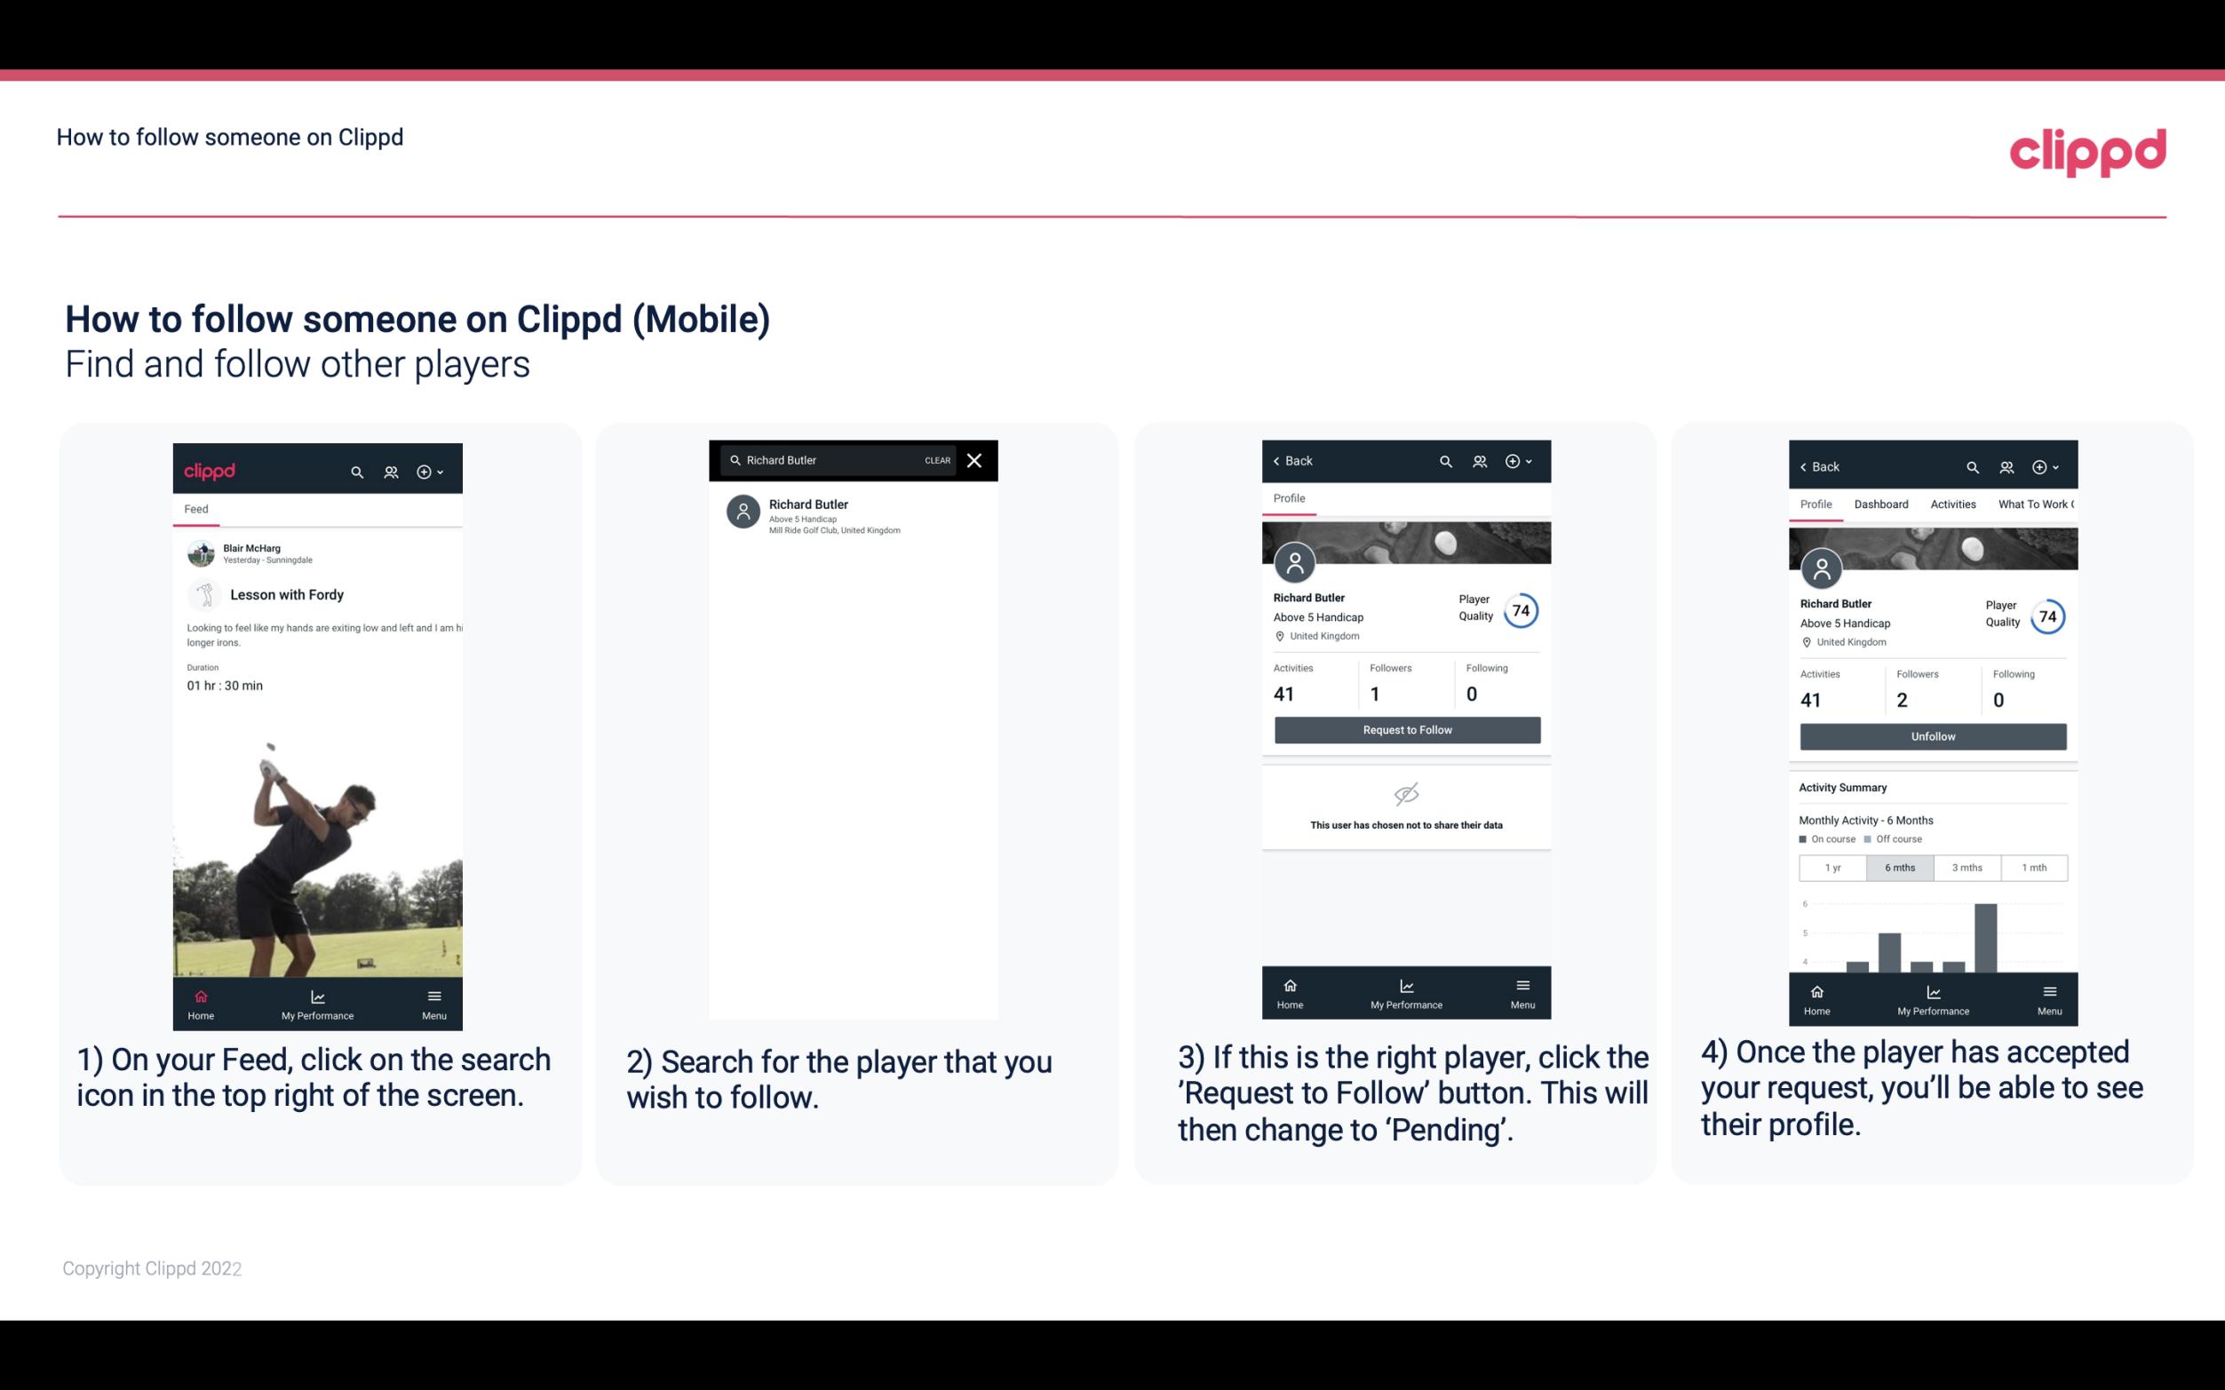Select the Dashboard tab on player profile
The height and width of the screenshot is (1390, 2225).
point(1881,504)
